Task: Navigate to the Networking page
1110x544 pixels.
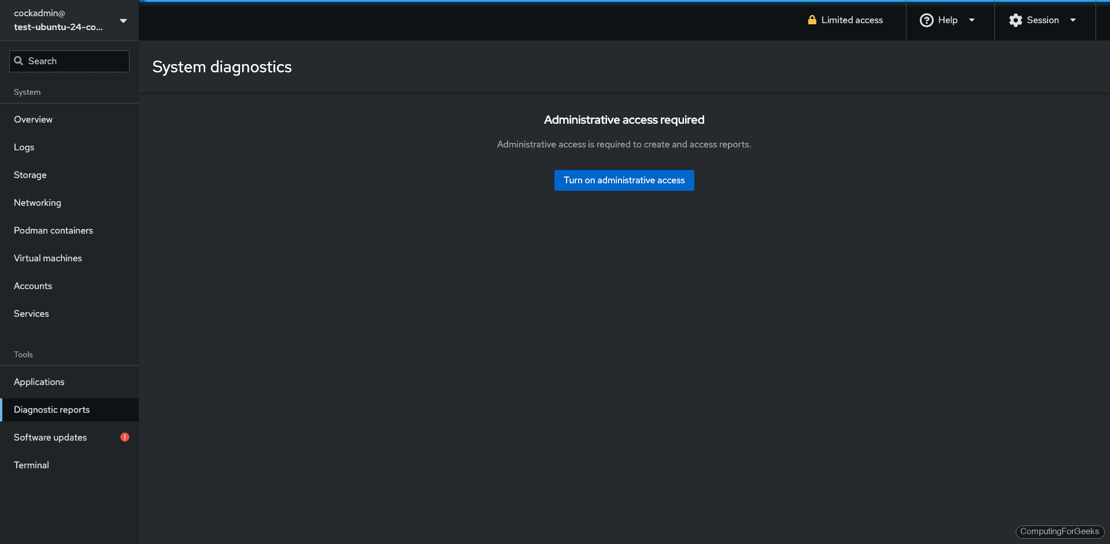Action: 37,202
